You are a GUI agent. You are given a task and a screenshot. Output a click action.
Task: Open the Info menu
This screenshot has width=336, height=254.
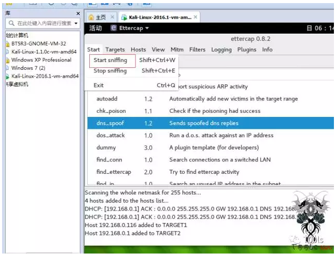click(x=267, y=50)
